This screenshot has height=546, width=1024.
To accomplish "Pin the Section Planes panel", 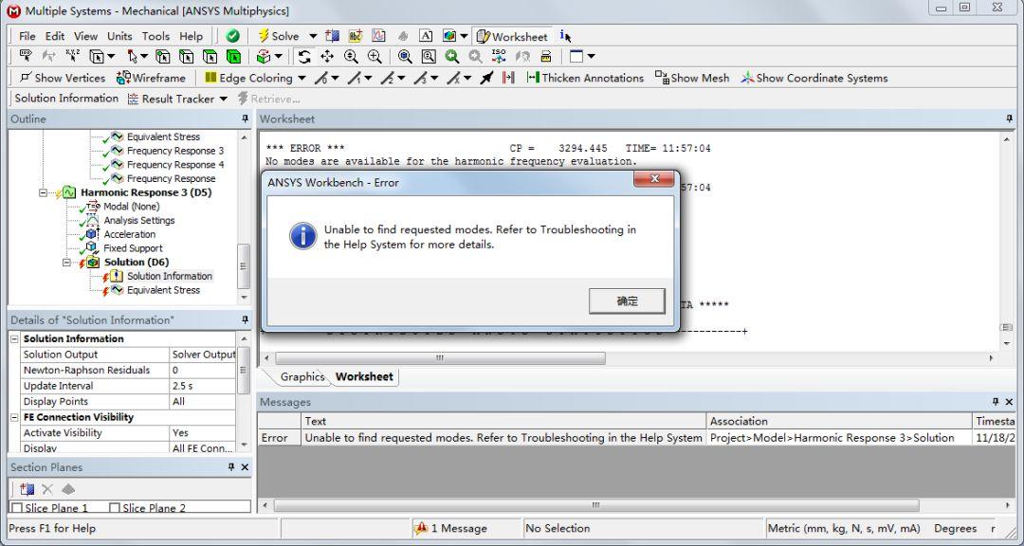I will 231,467.
